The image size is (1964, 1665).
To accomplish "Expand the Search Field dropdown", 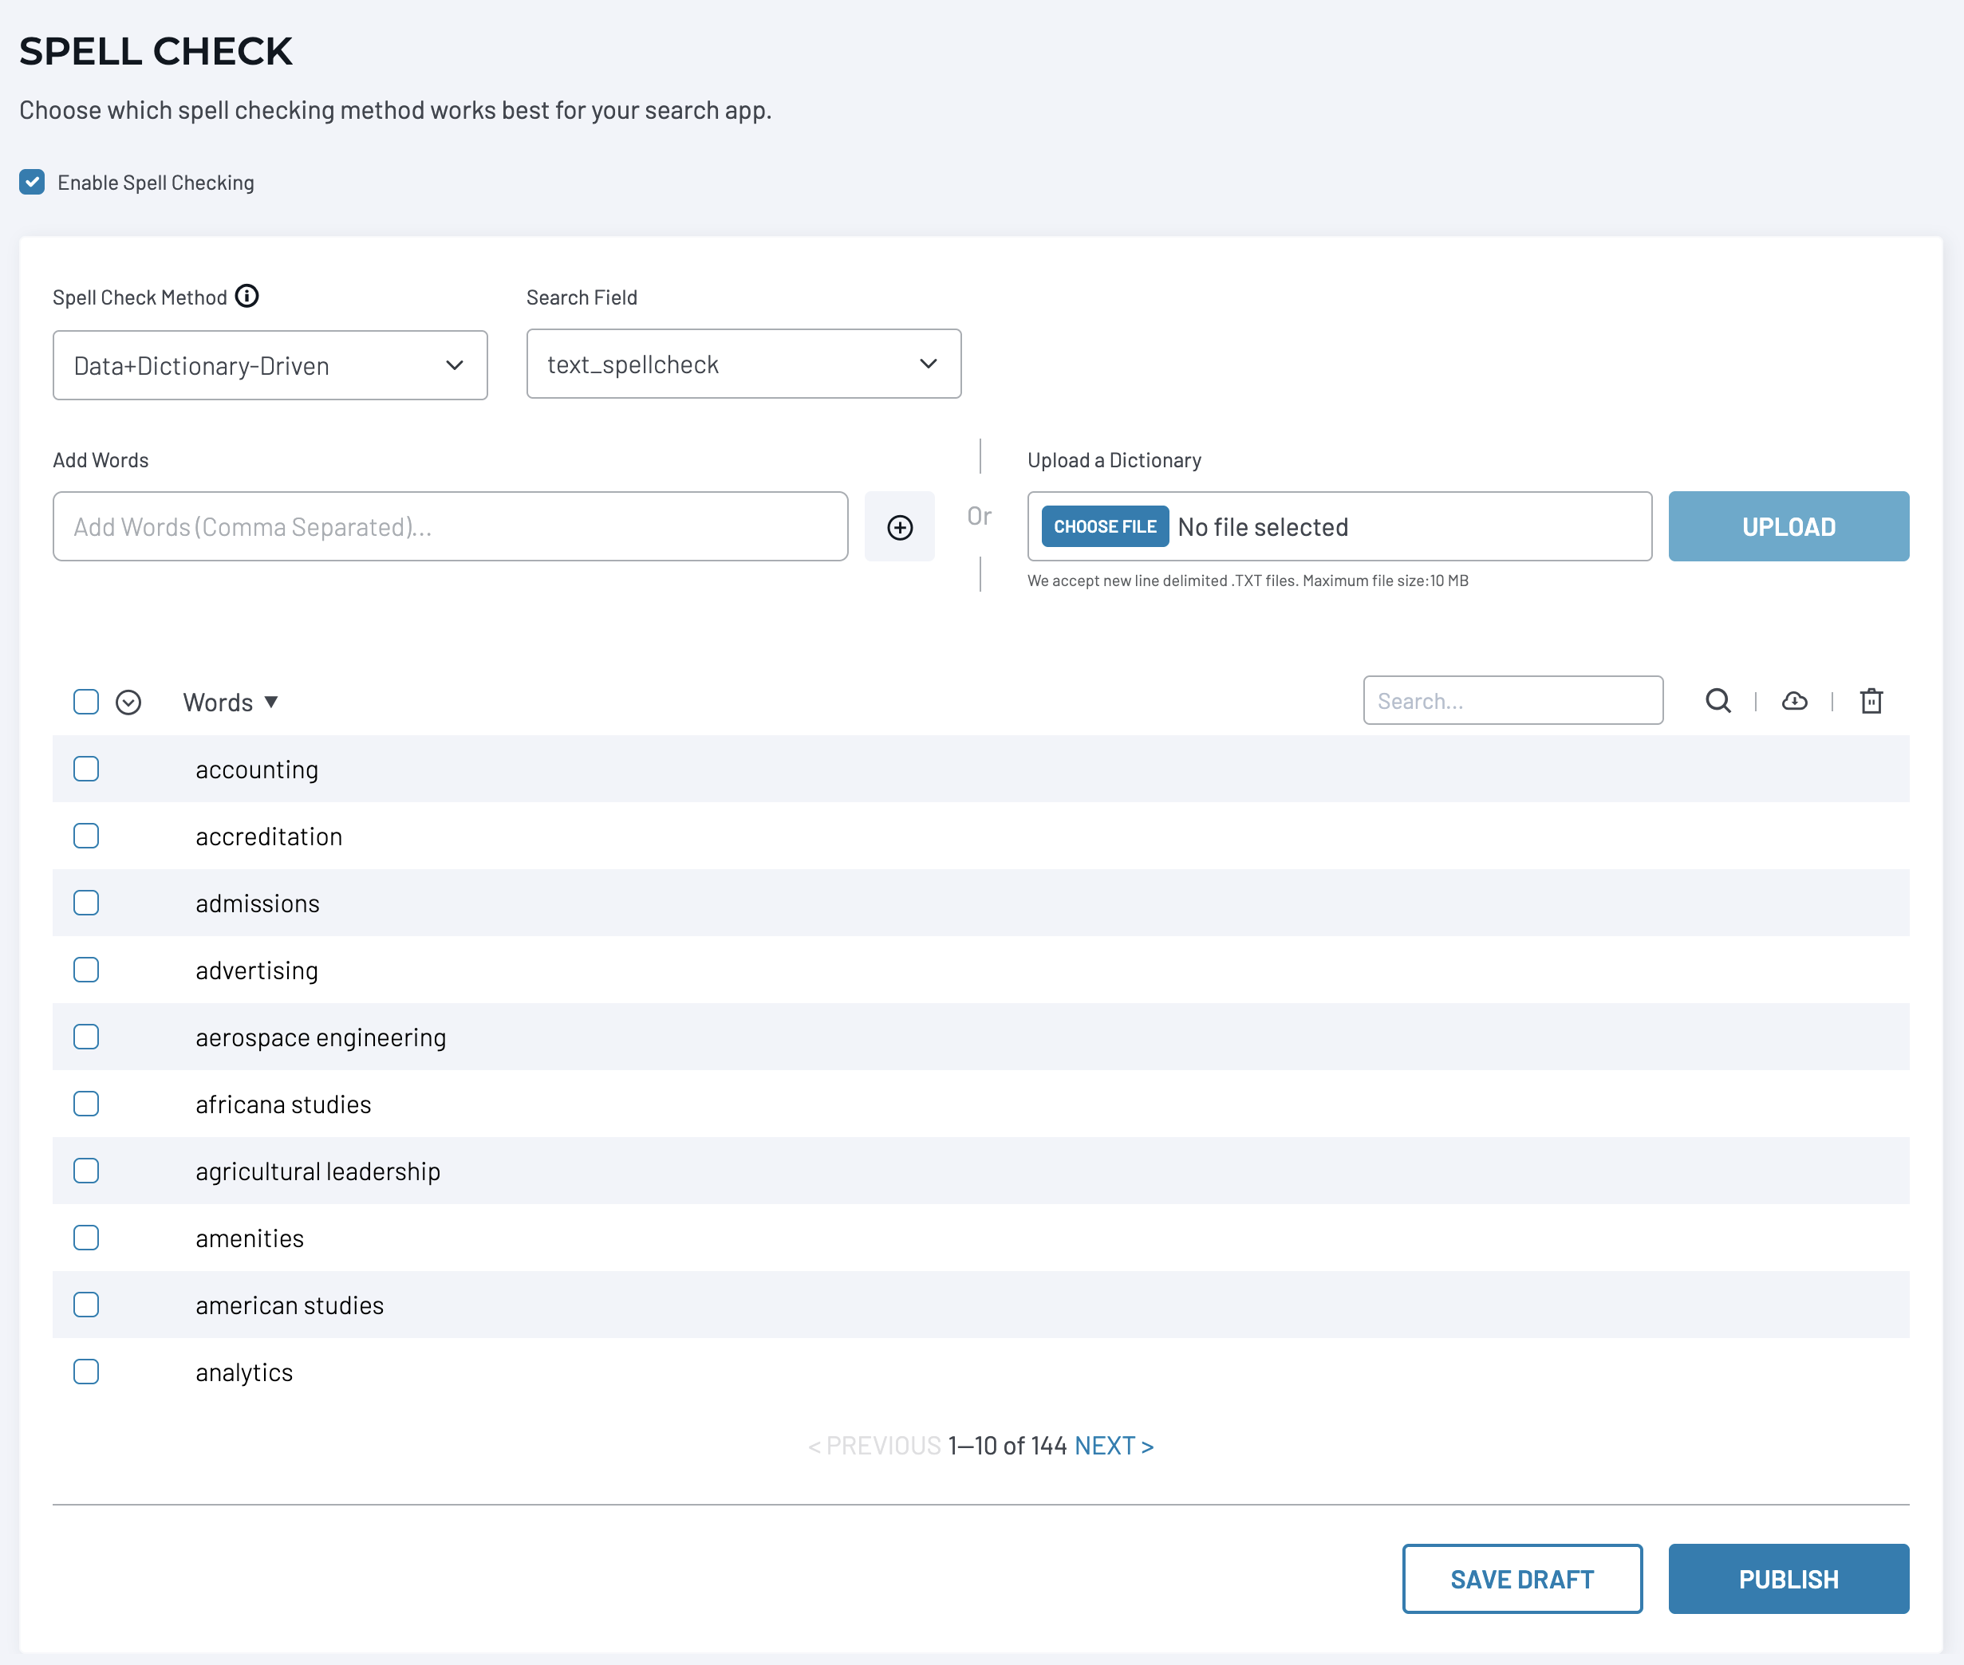I will click(x=743, y=364).
